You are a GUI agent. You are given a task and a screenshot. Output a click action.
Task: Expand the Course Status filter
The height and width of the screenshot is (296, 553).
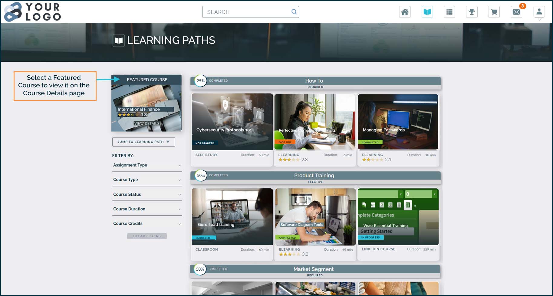(x=147, y=194)
